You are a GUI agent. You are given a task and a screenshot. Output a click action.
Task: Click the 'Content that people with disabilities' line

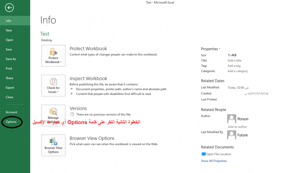113,94
